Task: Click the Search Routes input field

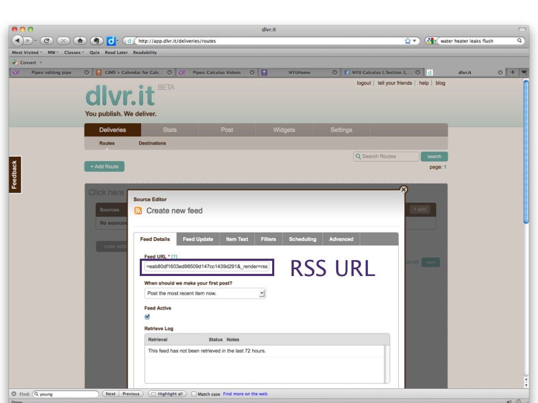Action: [x=386, y=156]
